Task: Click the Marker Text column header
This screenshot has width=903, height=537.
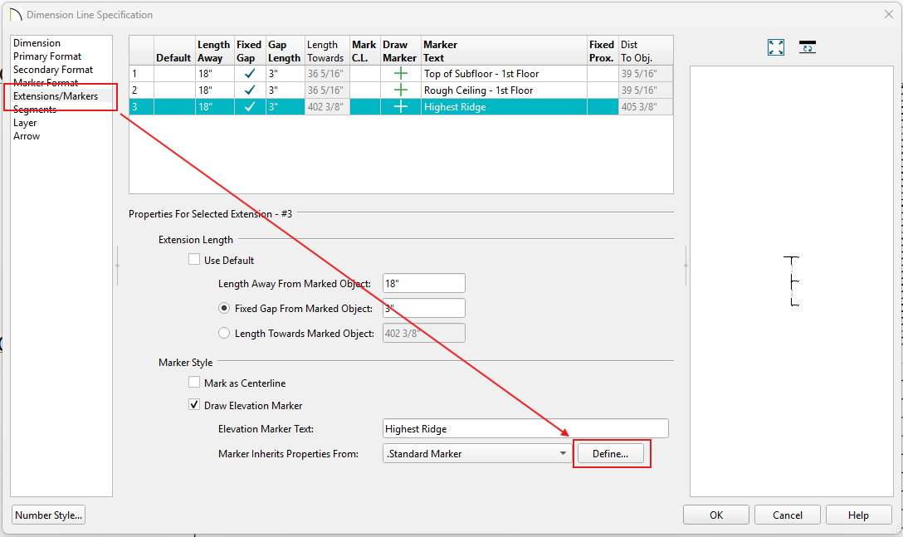Action: [504, 51]
